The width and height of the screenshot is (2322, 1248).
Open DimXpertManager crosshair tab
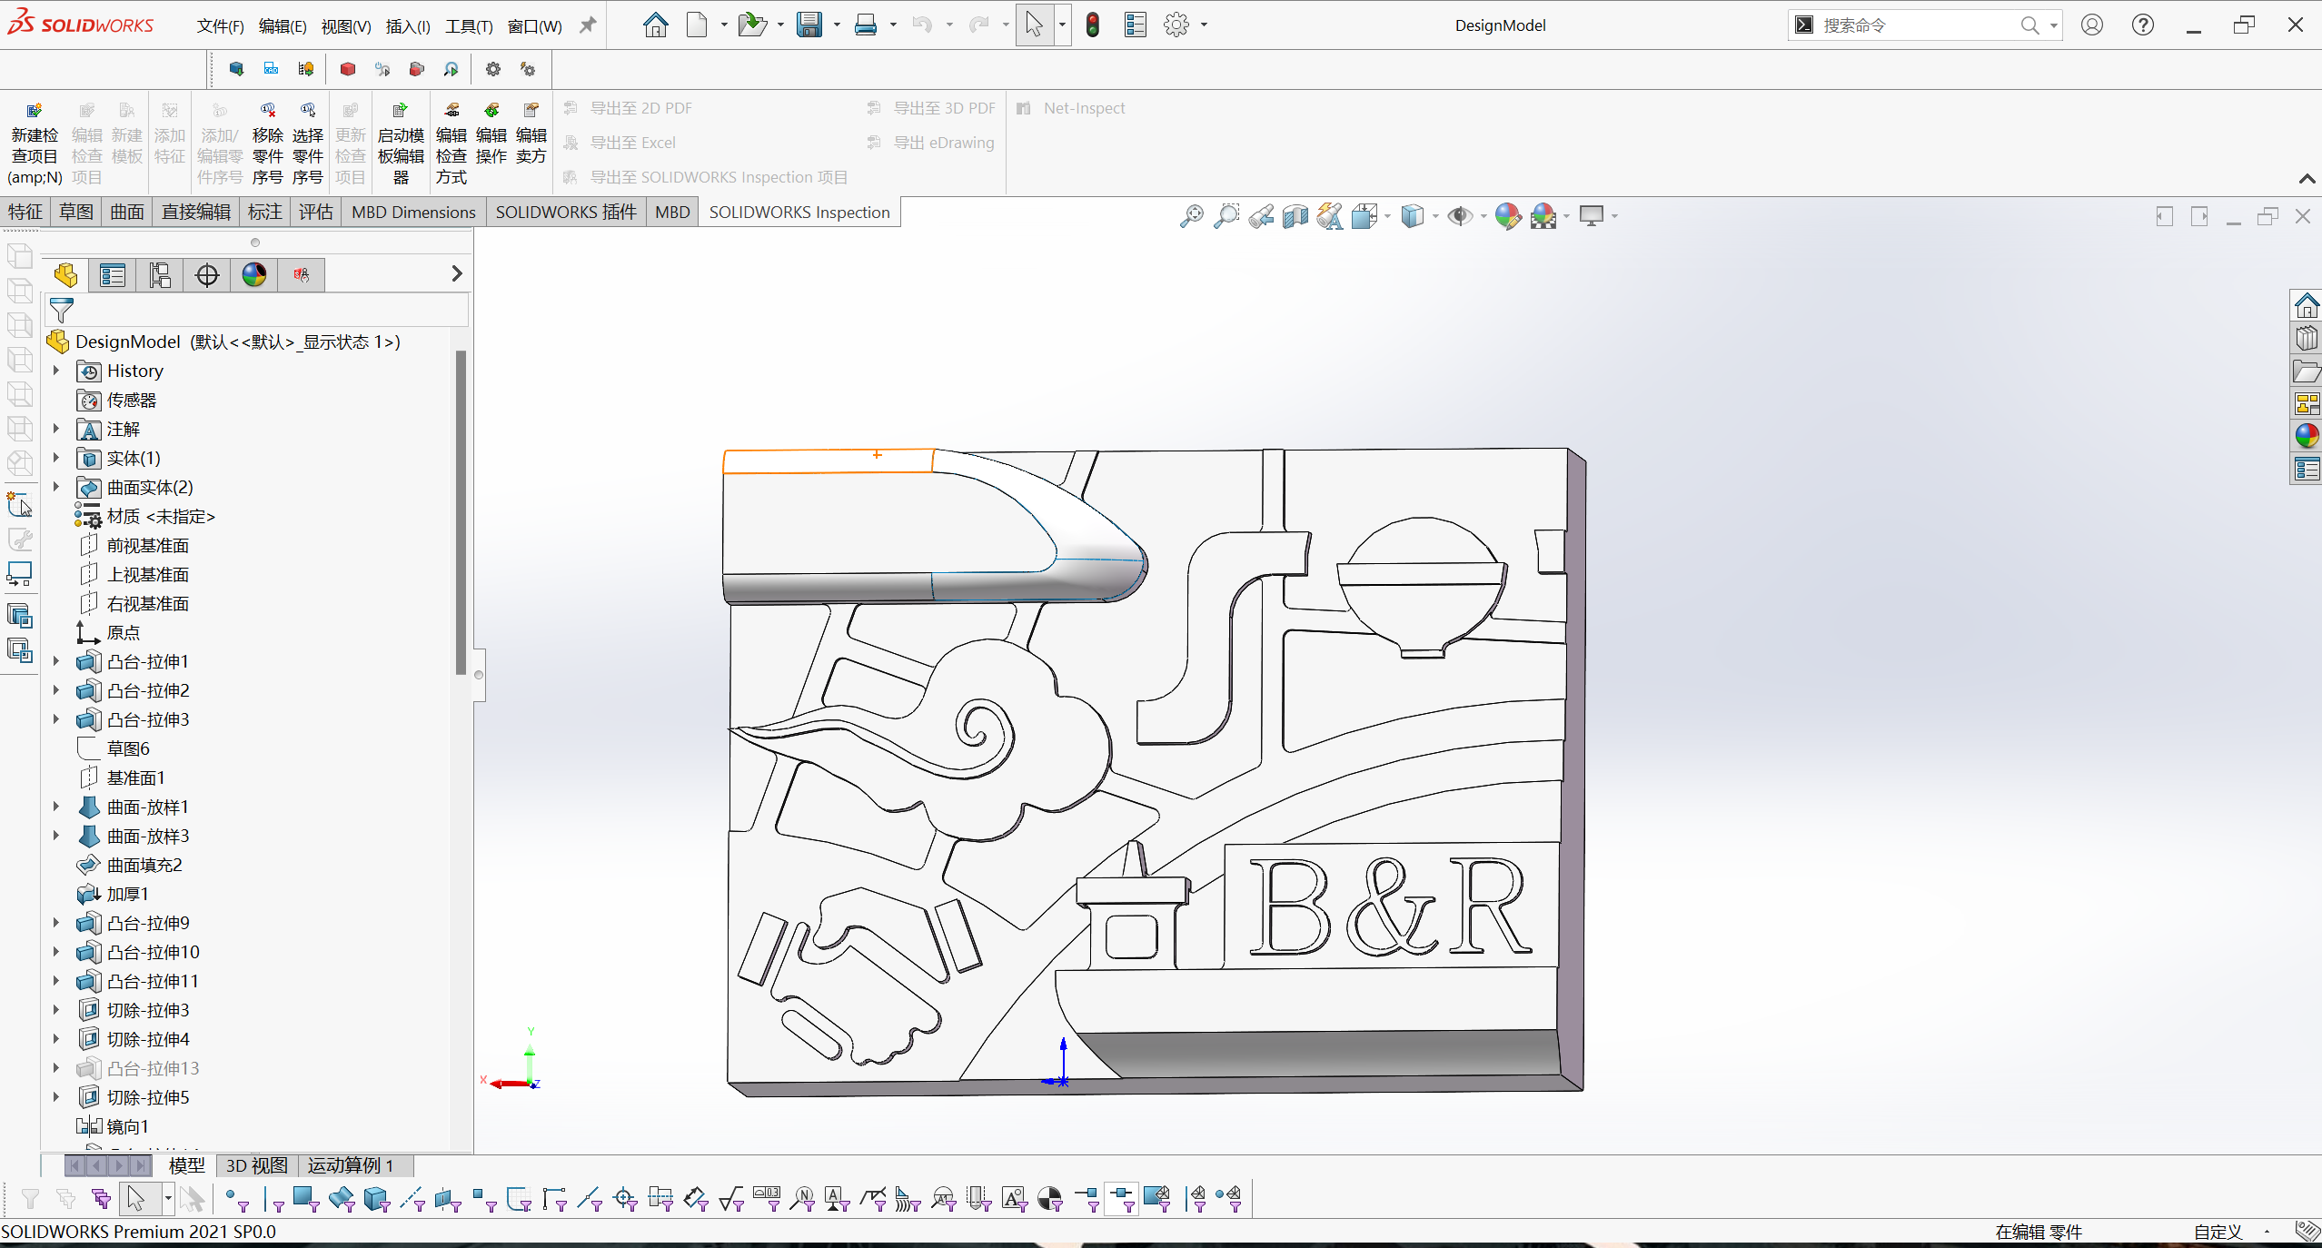207,274
